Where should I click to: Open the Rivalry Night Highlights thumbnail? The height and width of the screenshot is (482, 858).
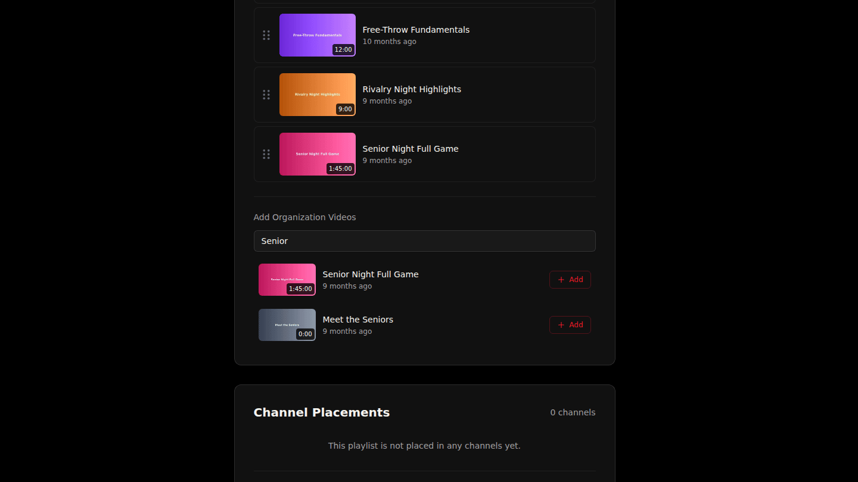318,95
